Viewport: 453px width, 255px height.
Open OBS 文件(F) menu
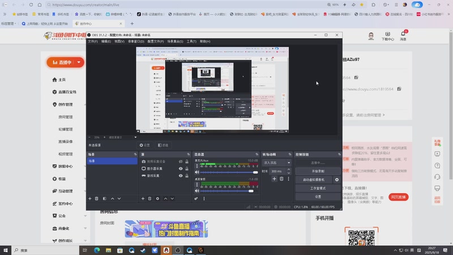(93, 41)
